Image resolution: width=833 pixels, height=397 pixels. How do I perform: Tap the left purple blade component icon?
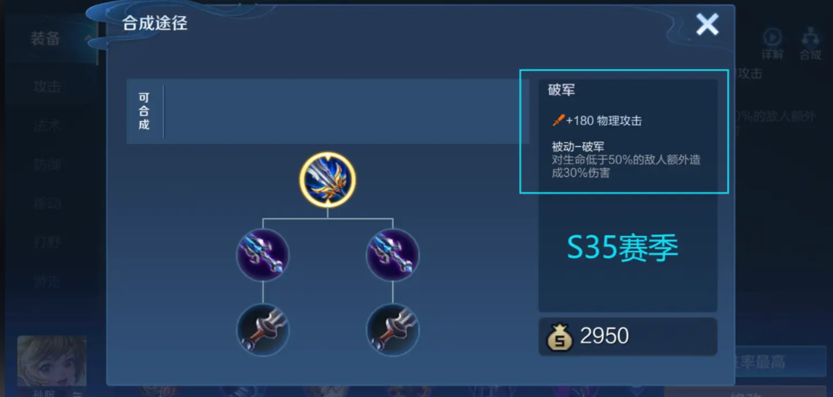(x=263, y=255)
